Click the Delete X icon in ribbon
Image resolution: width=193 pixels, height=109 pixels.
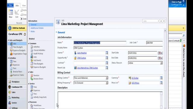pos(21,19)
